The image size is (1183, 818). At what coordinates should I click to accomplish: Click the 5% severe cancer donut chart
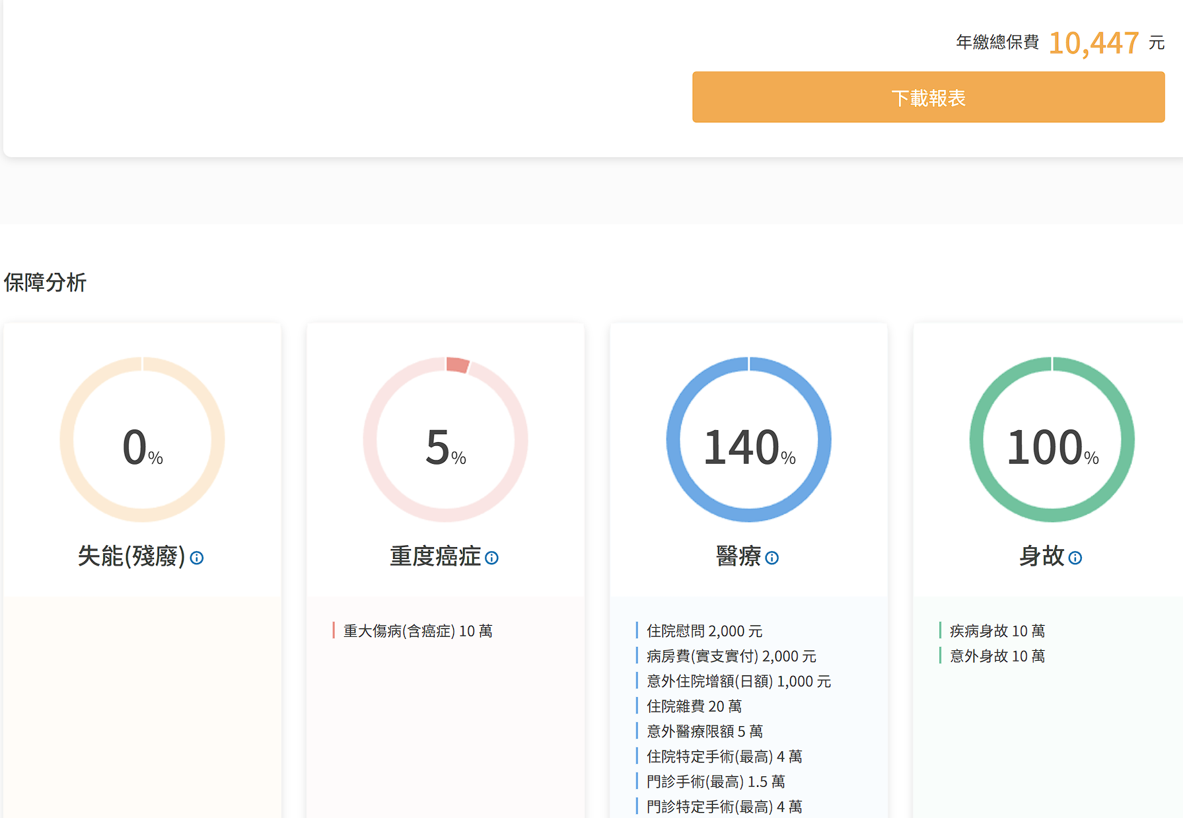[x=445, y=439]
